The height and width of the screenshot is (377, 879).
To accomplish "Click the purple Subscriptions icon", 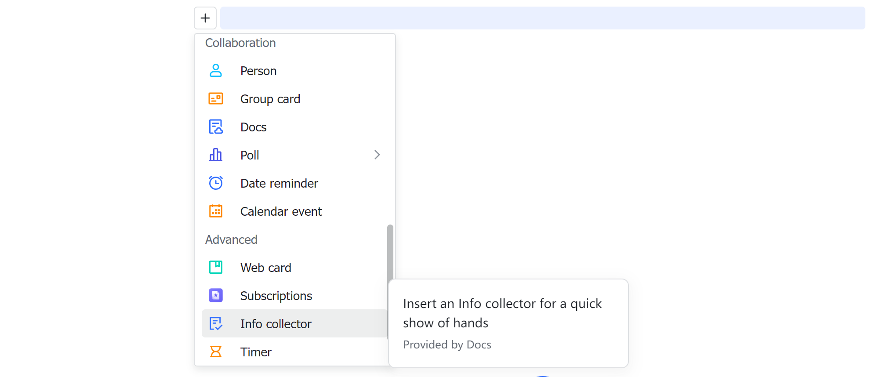I will click(215, 295).
